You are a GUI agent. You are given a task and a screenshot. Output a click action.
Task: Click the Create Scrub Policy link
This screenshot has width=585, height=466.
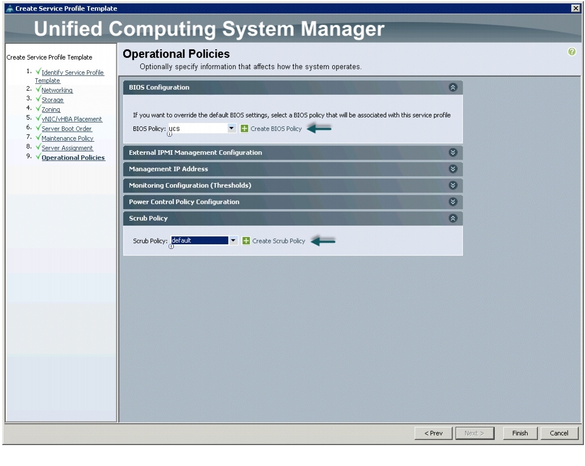click(278, 241)
